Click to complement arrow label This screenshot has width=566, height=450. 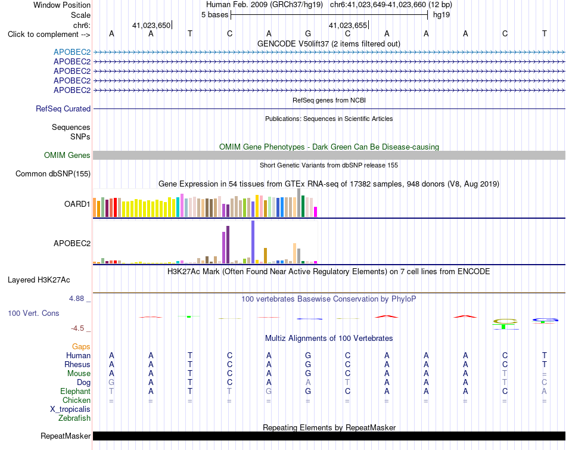pyautogui.click(x=49, y=35)
